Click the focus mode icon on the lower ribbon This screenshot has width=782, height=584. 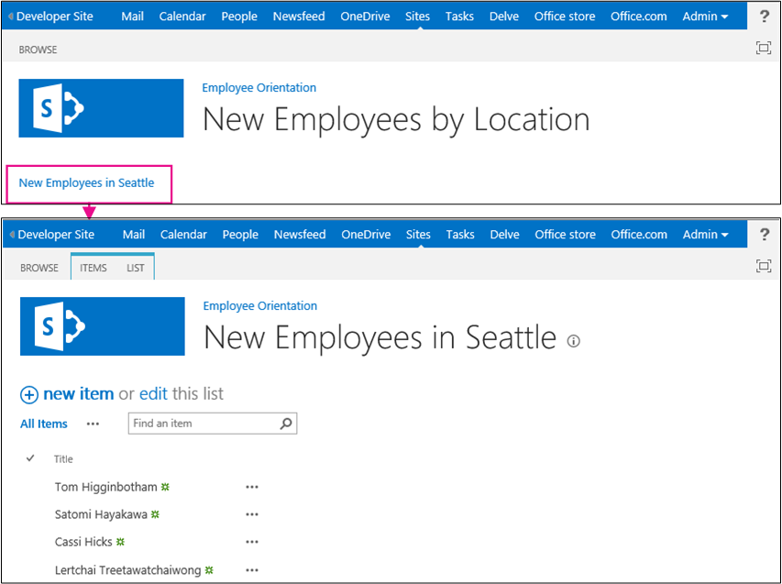point(763,266)
